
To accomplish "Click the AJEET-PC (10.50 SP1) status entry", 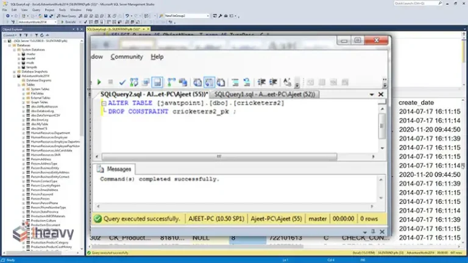I will pyautogui.click(x=216, y=219).
